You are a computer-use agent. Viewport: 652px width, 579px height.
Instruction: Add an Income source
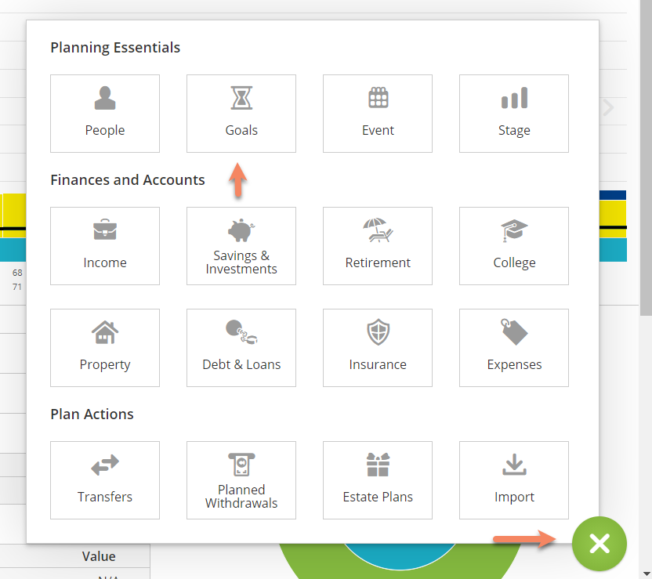105,245
